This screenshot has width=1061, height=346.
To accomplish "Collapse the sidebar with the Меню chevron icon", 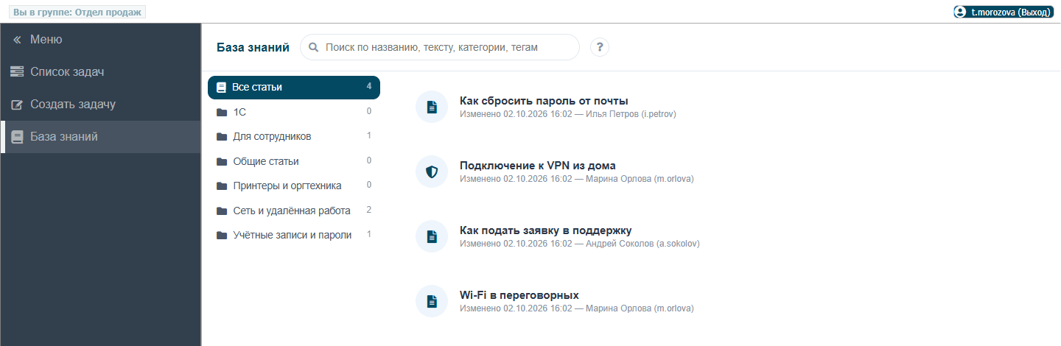I will click(x=17, y=40).
